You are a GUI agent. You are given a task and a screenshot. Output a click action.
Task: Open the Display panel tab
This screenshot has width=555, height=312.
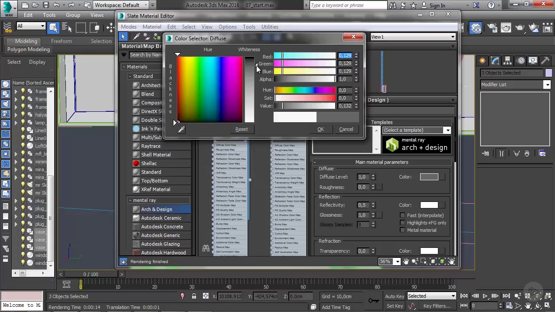[x=533, y=61]
